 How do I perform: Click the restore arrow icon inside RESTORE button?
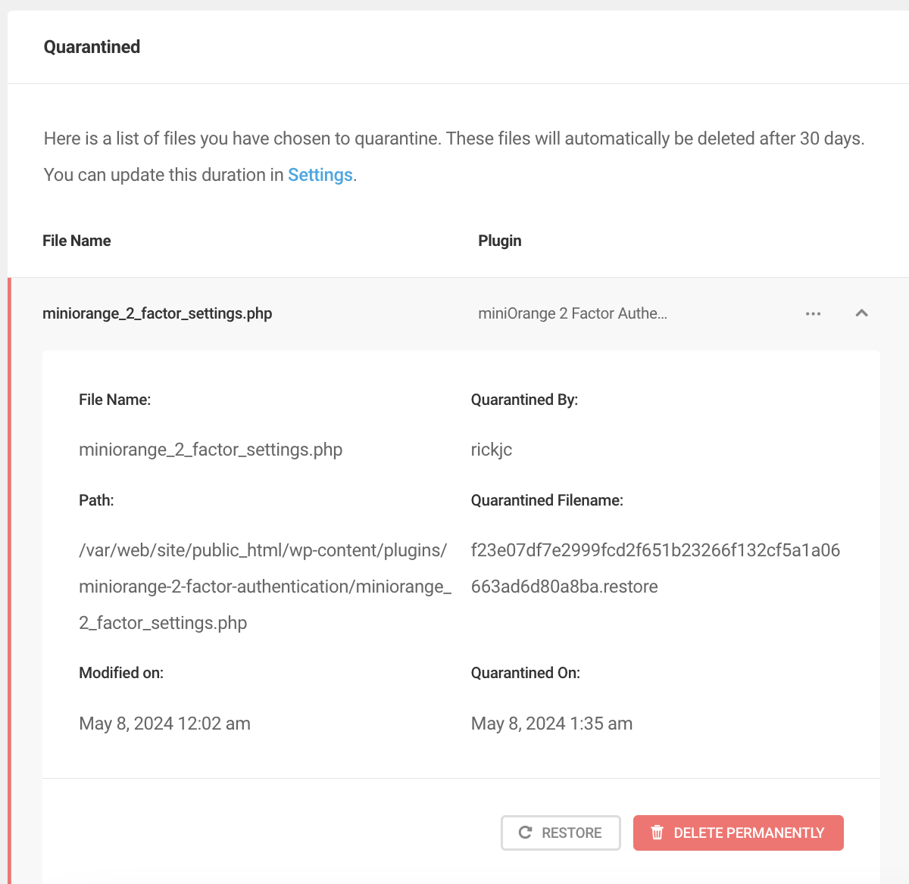pos(524,832)
